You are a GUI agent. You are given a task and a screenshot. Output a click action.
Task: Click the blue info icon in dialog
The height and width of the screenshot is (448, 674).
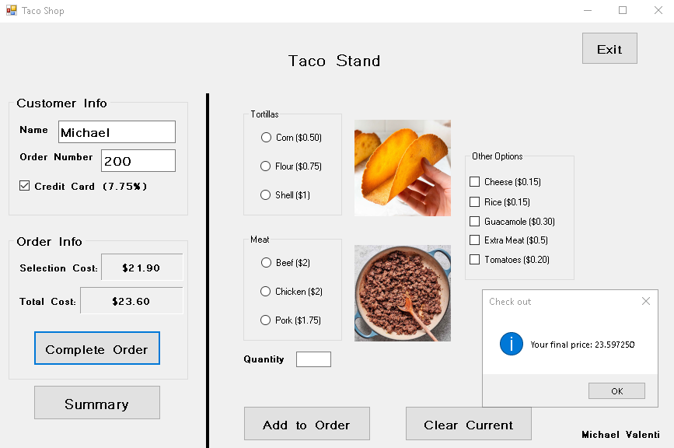point(511,344)
